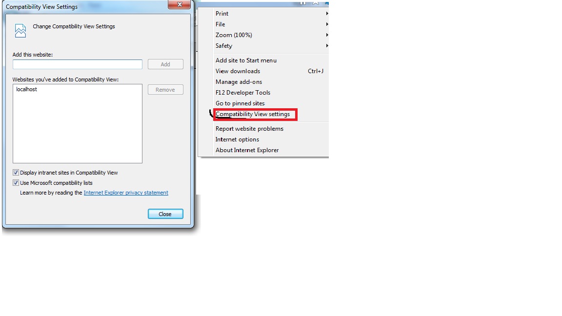Open Internet Explorer privacy statement link
562x316 pixels.
(126, 193)
